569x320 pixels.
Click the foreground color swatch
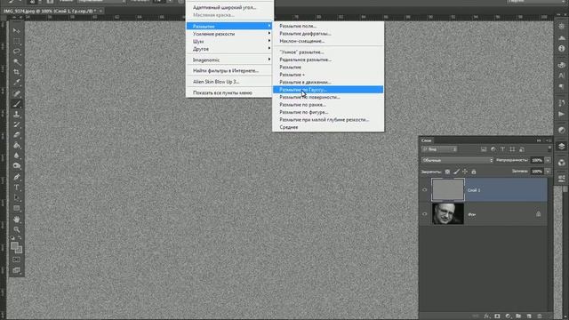tap(14, 245)
